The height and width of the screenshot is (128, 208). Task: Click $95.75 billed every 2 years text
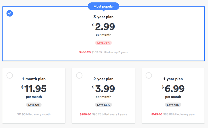point(109,114)
